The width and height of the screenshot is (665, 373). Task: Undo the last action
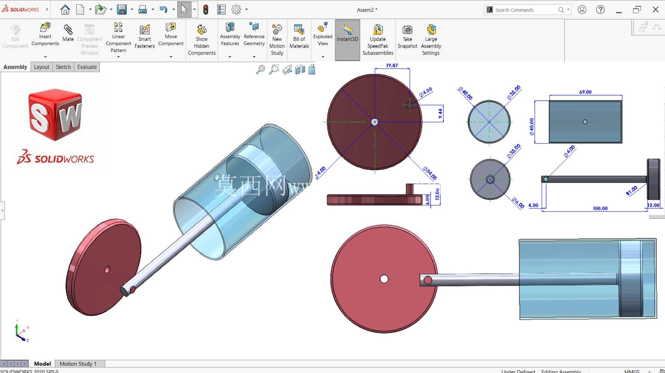point(163,10)
